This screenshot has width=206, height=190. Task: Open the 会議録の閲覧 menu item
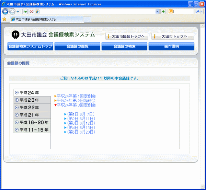click(77, 46)
